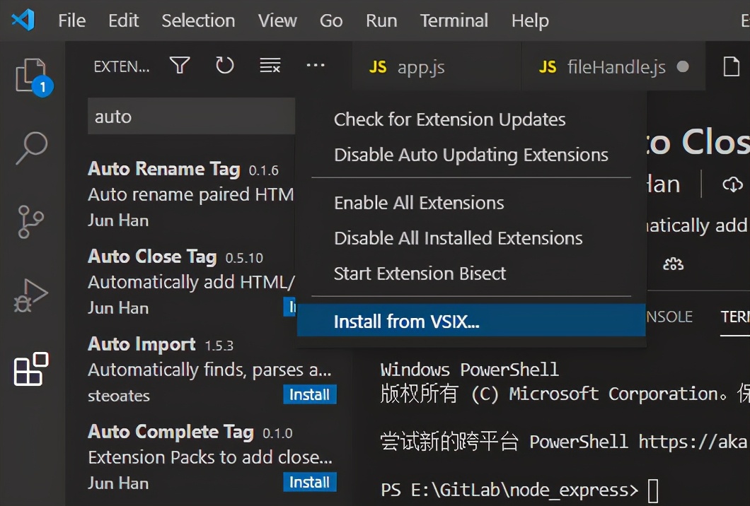Click Install for Auto Import

(x=309, y=394)
